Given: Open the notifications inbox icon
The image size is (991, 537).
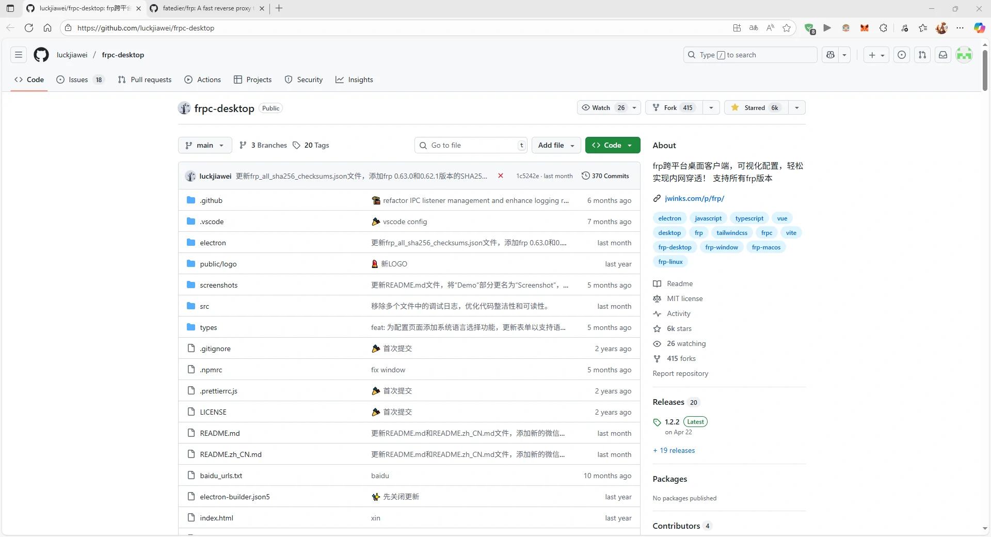Looking at the screenshot, I should coord(942,55).
